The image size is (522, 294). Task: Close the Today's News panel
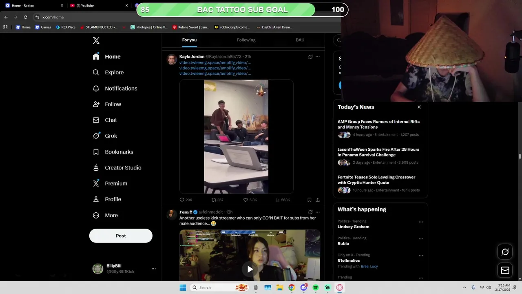[419, 107]
